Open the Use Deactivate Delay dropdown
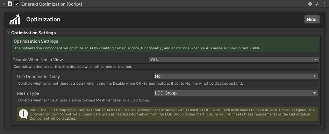Image resolution: width=329 pixels, height=134 pixels. pos(236,76)
